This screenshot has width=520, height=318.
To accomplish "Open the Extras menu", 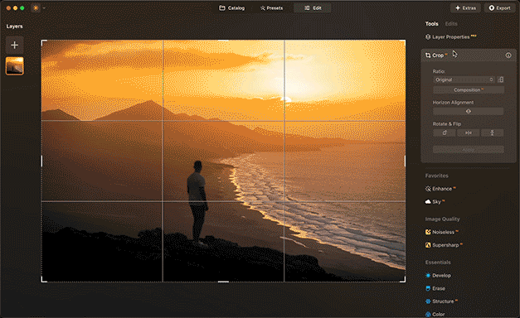I will coord(465,8).
